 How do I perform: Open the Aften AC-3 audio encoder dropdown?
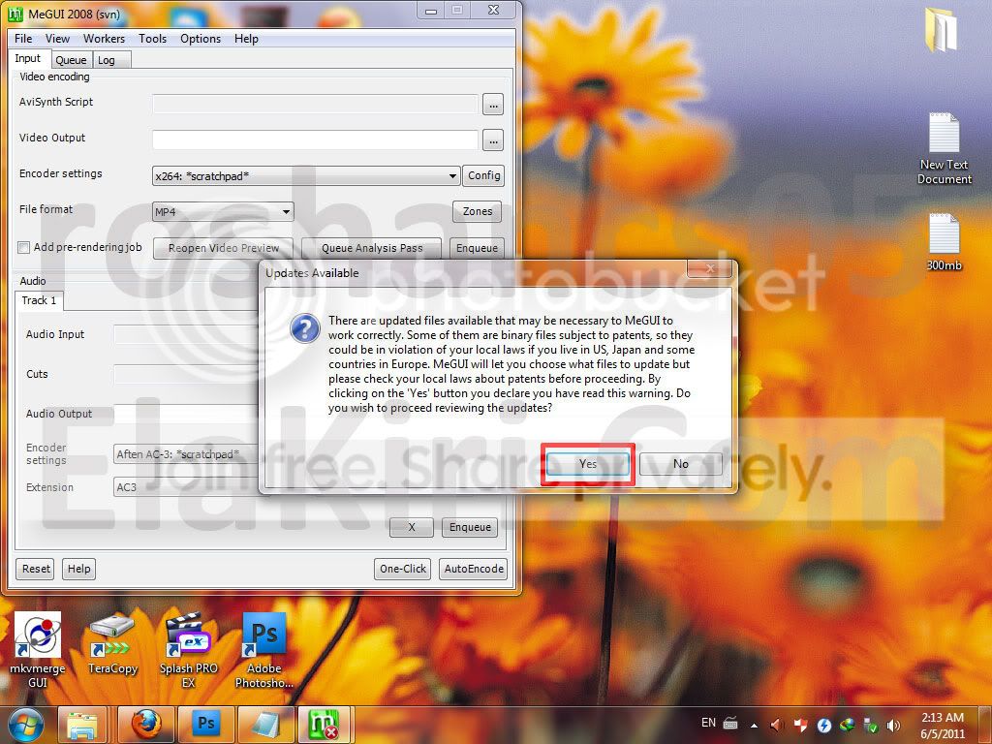pos(187,454)
